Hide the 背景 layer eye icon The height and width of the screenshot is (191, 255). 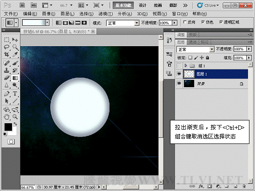coord(179,84)
